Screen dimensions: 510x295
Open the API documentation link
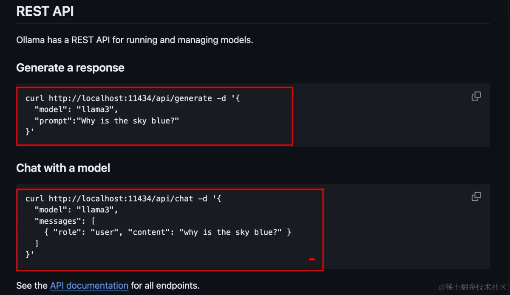pyautogui.click(x=89, y=285)
